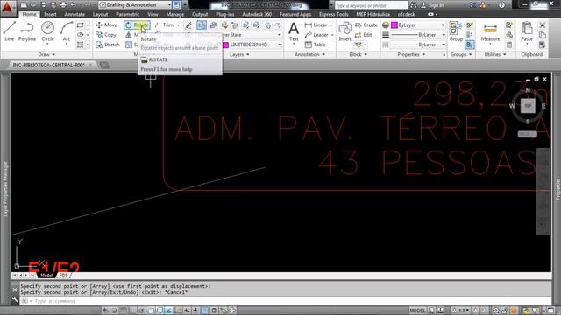Select the Arc tool
Screen dimensions: 561x315
(x=67, y=31)
